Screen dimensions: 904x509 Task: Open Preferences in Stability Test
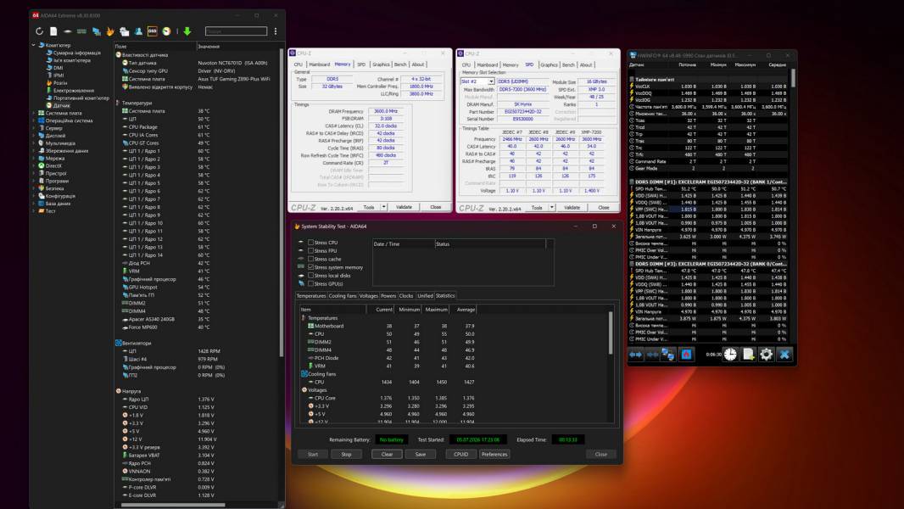click(494, 454)
